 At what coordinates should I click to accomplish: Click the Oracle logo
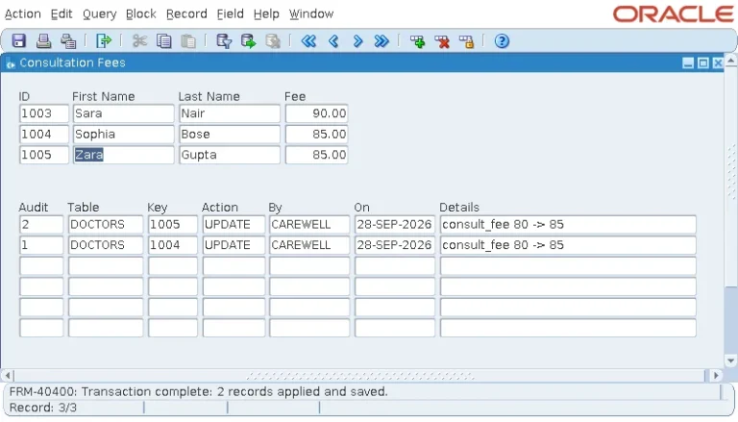(673, 14)
